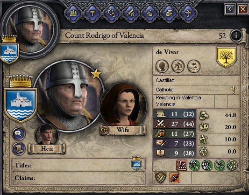Click the Catholic religion cross icon

pyautogui.click(x=234, y=90)
